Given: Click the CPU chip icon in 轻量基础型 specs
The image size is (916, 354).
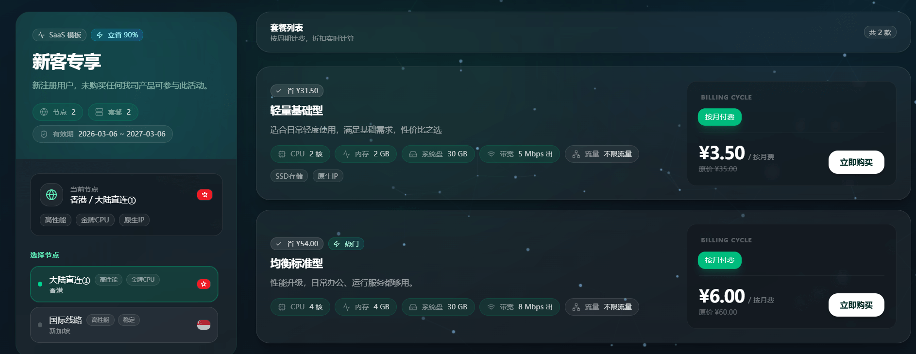Looking at the screenshot, I should pyautogui.click(x=282, y=154).
